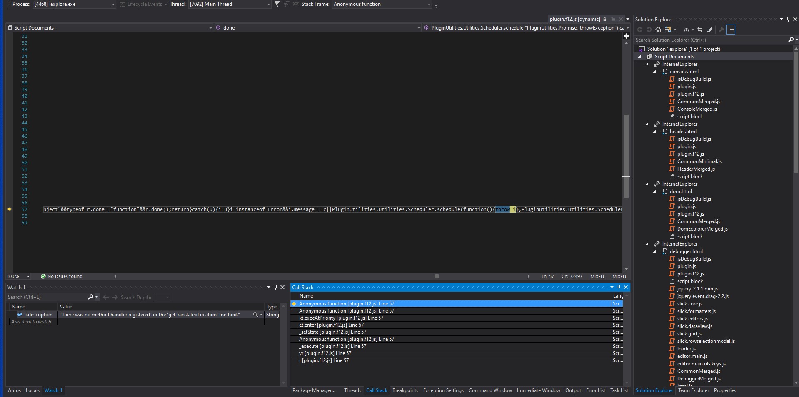Open the Process dropdown showing iexplore.exe
The width and height of the screenshot is (799, 397).
[x=74, y=4]
